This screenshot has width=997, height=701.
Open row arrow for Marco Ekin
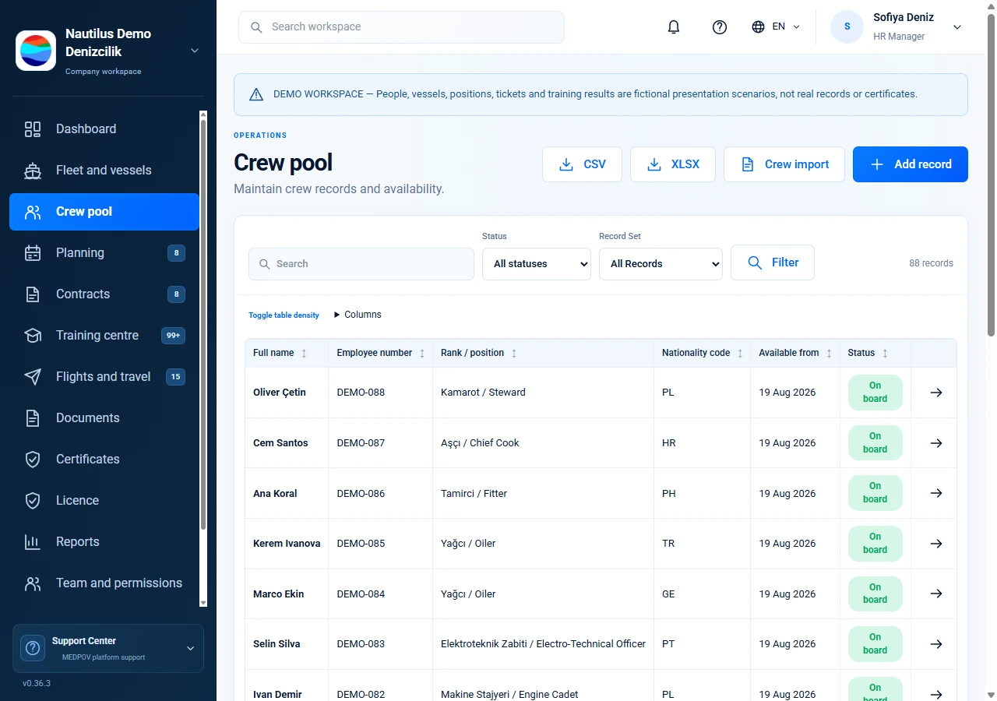click(x=936, y=594)
